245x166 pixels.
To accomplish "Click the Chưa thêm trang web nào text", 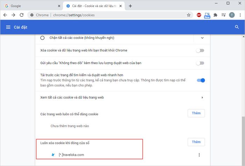I will 70,126.
